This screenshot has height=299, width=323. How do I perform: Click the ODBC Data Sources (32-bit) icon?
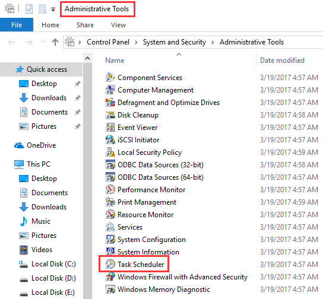tap(110, 165)
